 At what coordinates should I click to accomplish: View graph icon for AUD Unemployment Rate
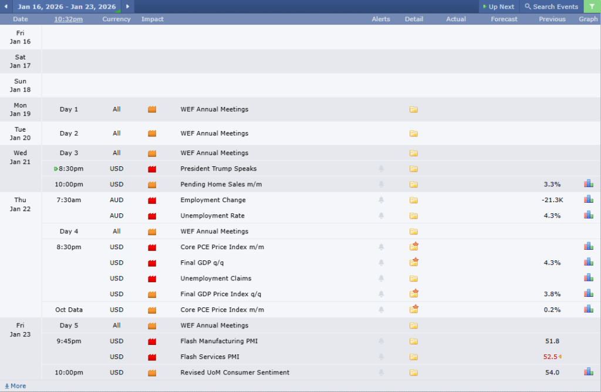click(x=588, y=215)
